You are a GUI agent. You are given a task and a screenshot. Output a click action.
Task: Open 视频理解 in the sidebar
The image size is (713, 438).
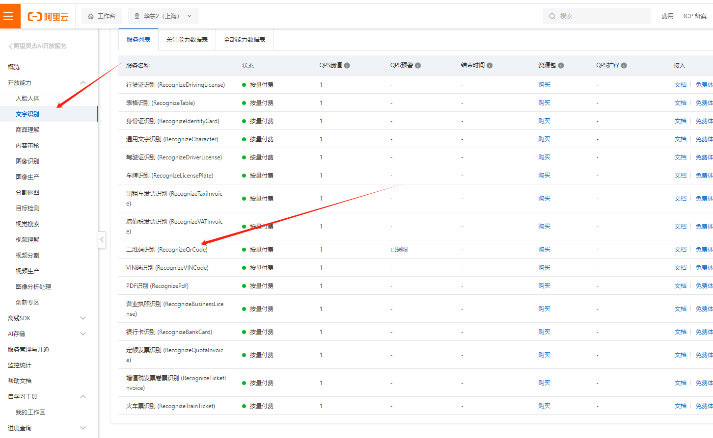point(27,240)
